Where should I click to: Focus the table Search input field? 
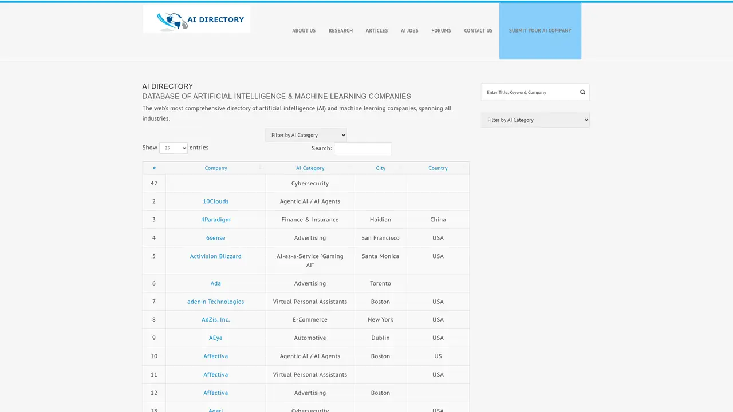click(363, 149)
